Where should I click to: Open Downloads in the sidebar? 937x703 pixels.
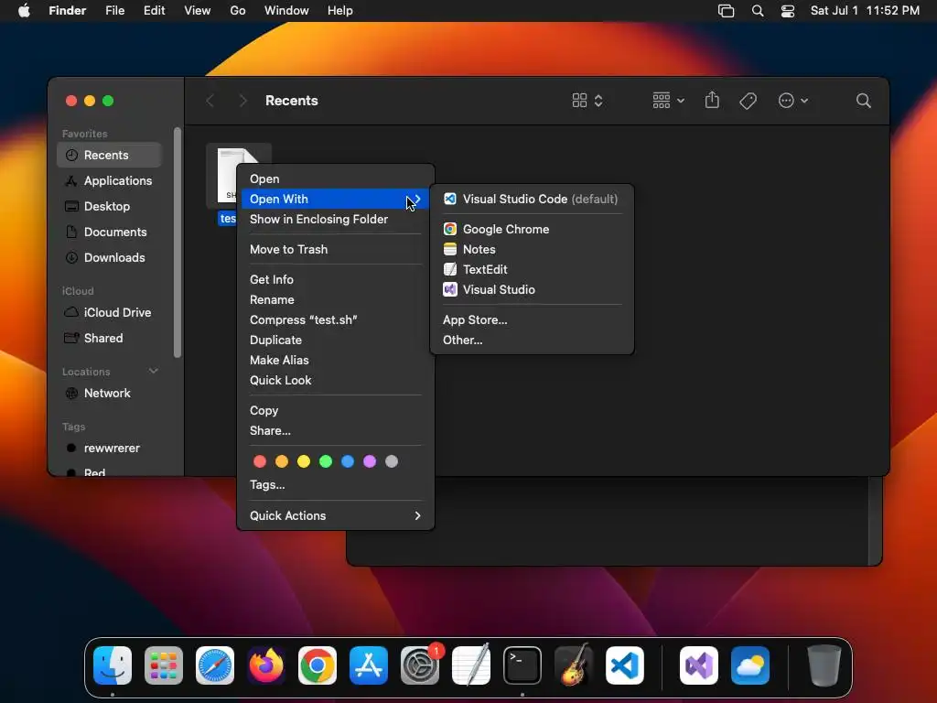click(x=110, y=257)
